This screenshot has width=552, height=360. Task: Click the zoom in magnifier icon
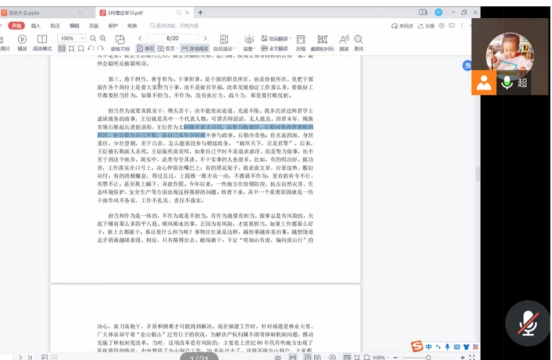point(103,38)
